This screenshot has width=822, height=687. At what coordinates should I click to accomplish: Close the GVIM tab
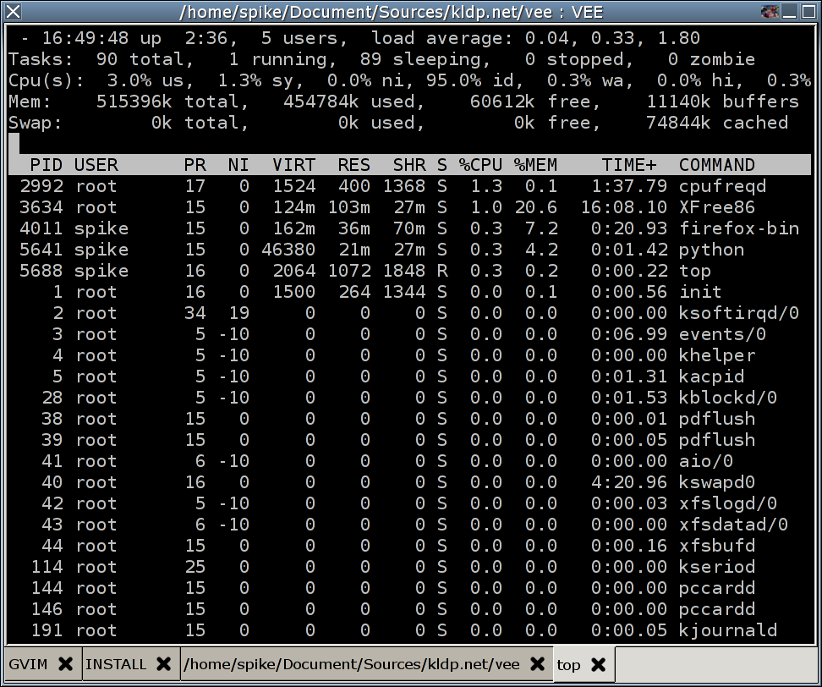tap(65, 665)
